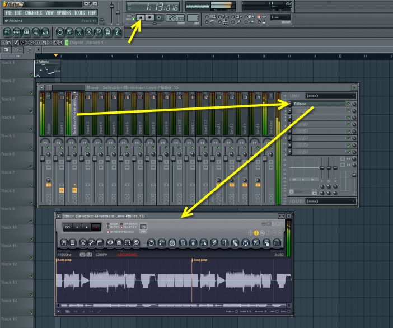Open effect slot 8 menu arrow
Screen dimensions: 393x328
[290, 152]
